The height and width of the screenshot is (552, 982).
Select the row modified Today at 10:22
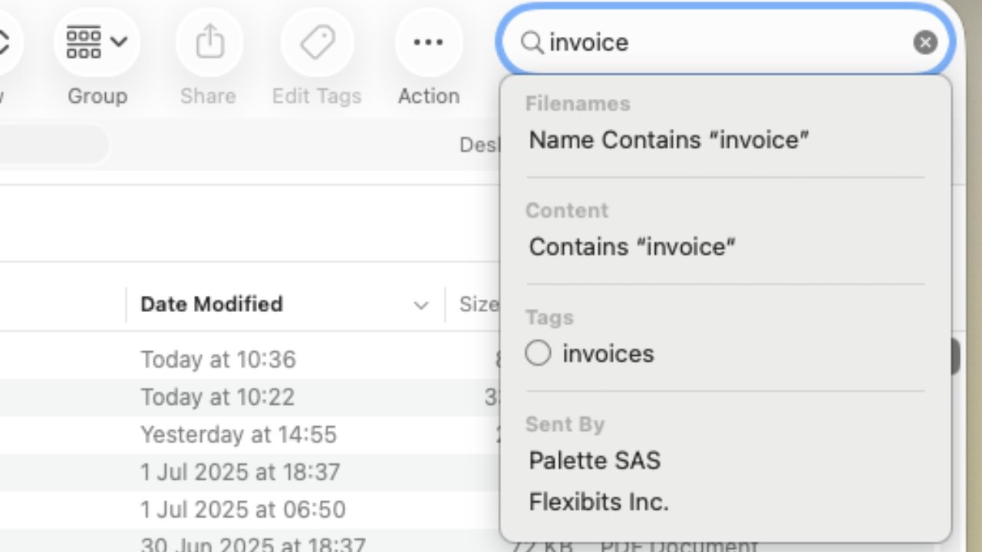(249, 397)
